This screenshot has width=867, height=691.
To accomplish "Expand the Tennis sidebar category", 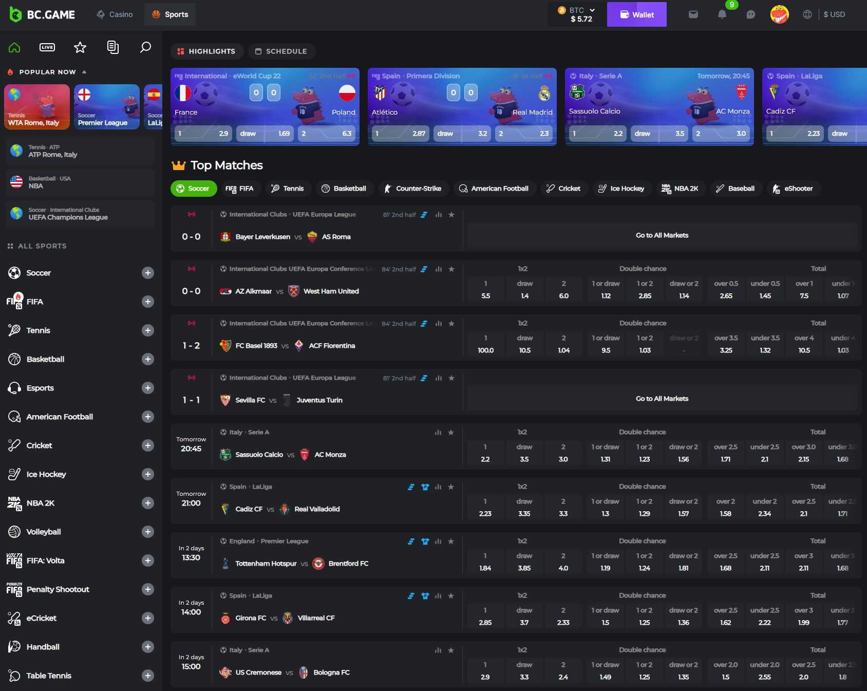I will pyautogui.click(x=148, y=330).
